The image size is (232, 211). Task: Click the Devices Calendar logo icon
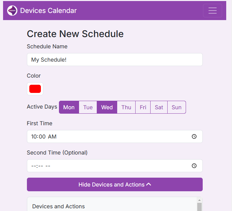point(12,11)
